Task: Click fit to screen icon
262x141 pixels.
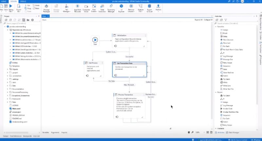Action: tap(208, 132)
